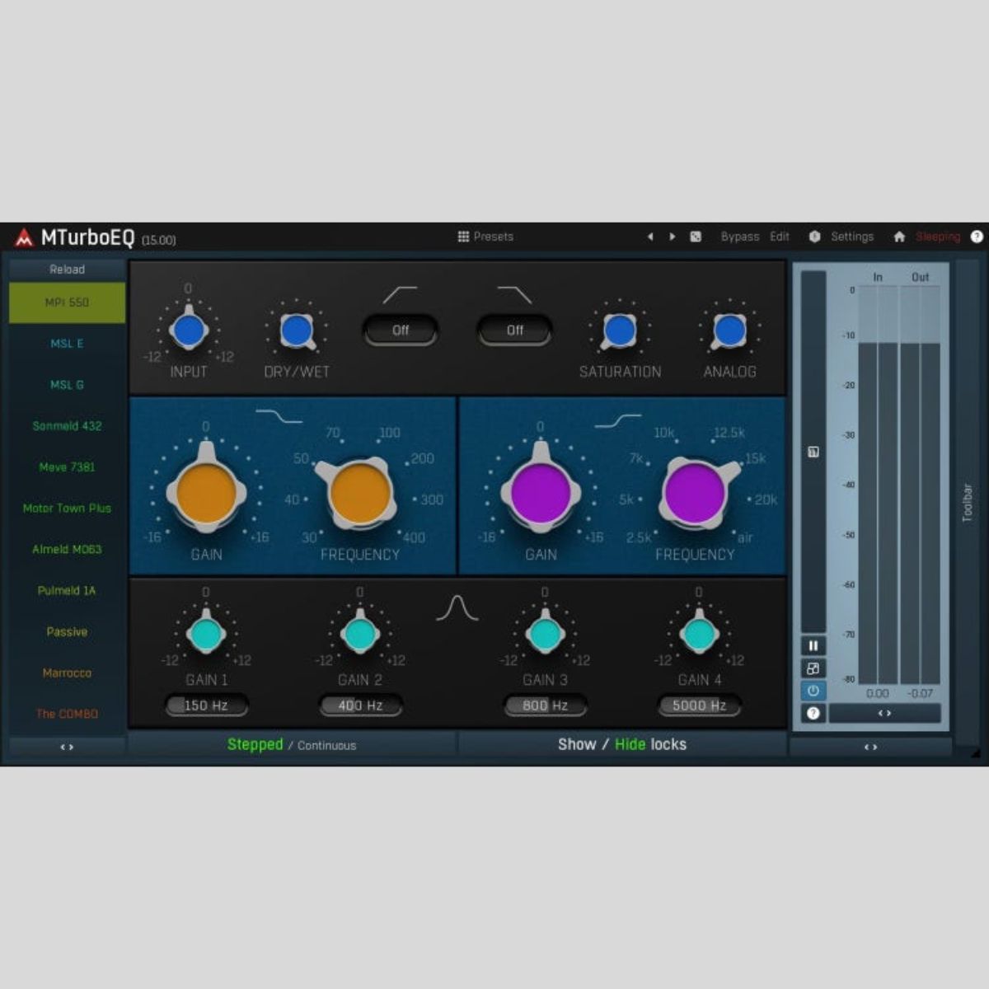Switch knobs to Continuous mode
This screenshot has height=989, width=989.
point(326,745)
